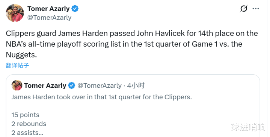Viewport: 270px width, 137px height.
Task: Click the main tweet text about John Havlicek
Action: (132, 44)
